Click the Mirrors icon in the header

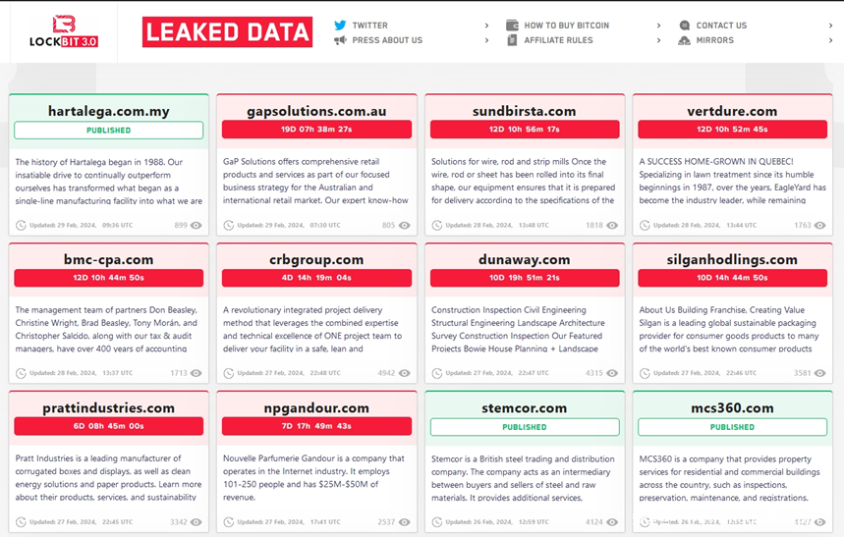685,40
